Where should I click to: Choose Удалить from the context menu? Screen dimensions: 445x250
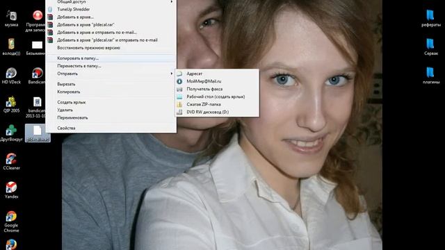click(x=111, y=110)
